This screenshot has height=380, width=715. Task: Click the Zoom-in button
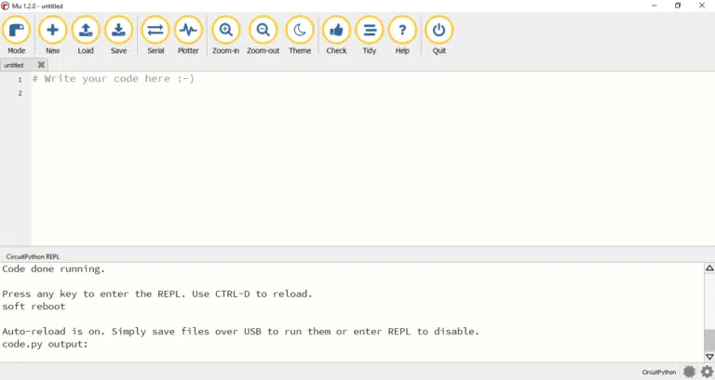point(225,35)
